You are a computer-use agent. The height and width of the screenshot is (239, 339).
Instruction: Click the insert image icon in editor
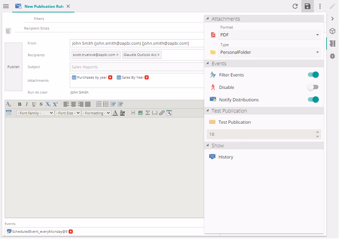[140, 113]
